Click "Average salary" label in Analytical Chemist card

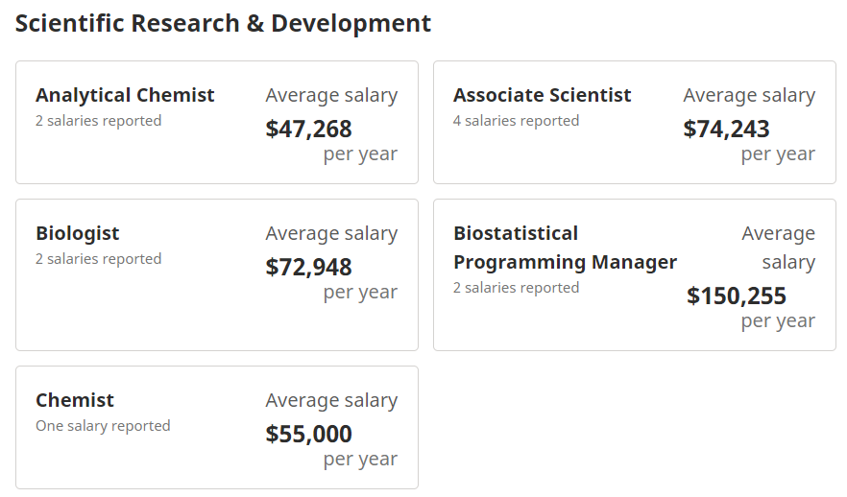coord(331,95)
